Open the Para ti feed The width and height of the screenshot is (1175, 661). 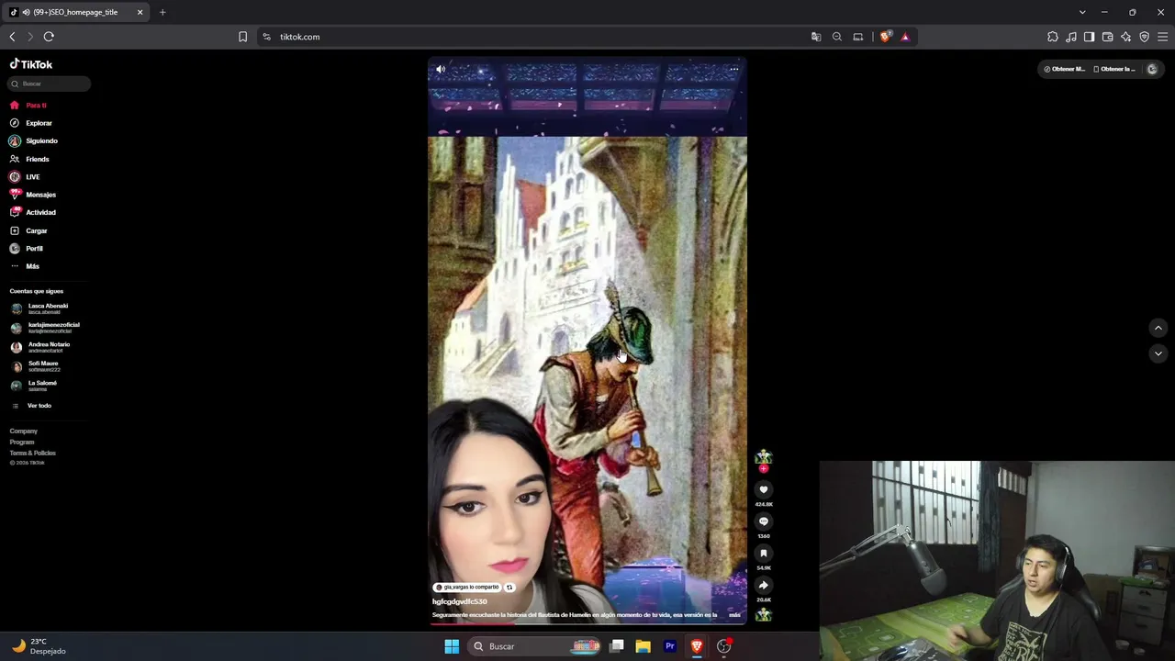(36, 106)
